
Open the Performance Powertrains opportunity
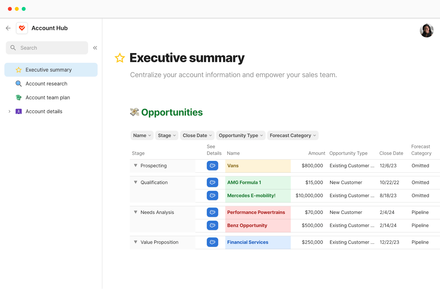256,212
